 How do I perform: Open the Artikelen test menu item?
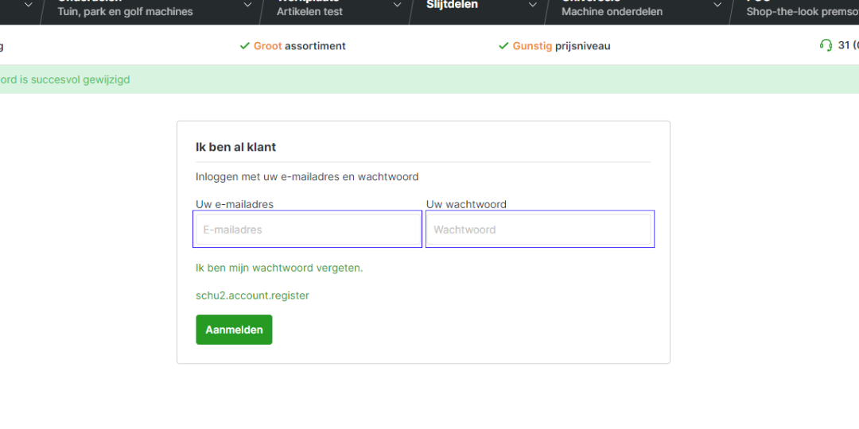point(309,11)
